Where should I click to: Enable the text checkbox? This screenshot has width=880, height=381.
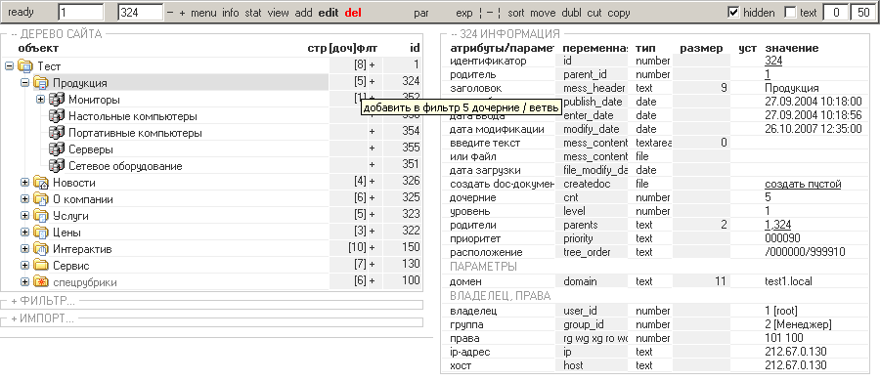[790, 13]
